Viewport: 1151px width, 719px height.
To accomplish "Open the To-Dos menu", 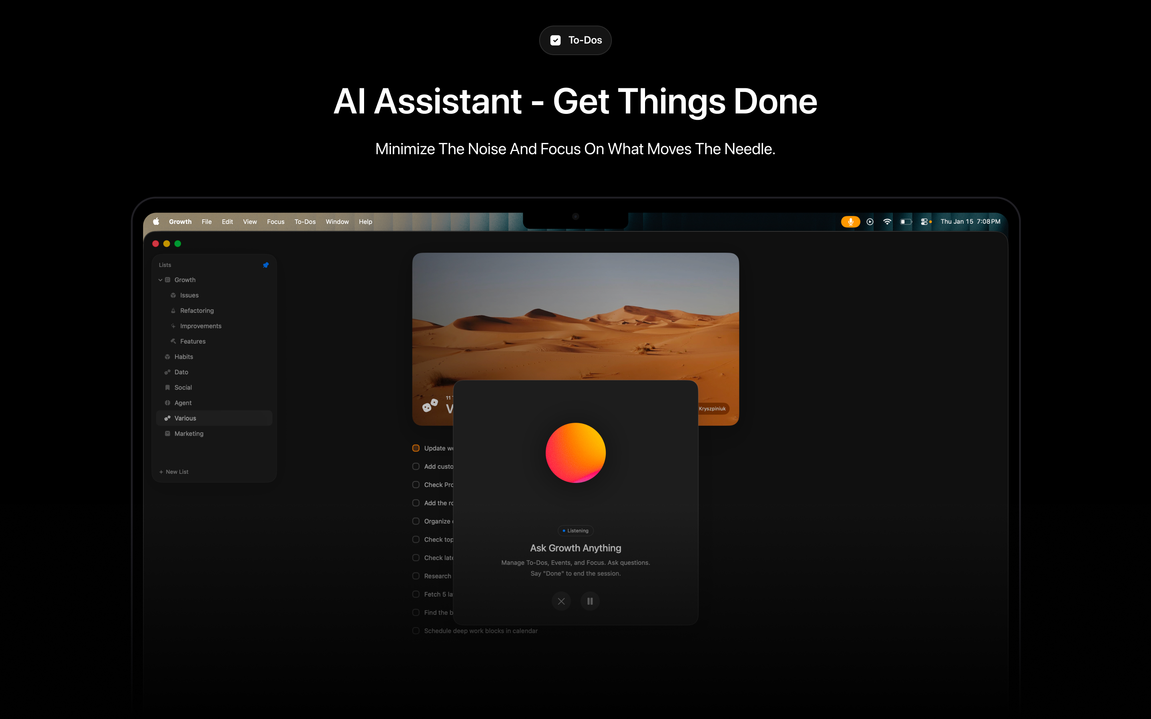I will click(305, 222).
